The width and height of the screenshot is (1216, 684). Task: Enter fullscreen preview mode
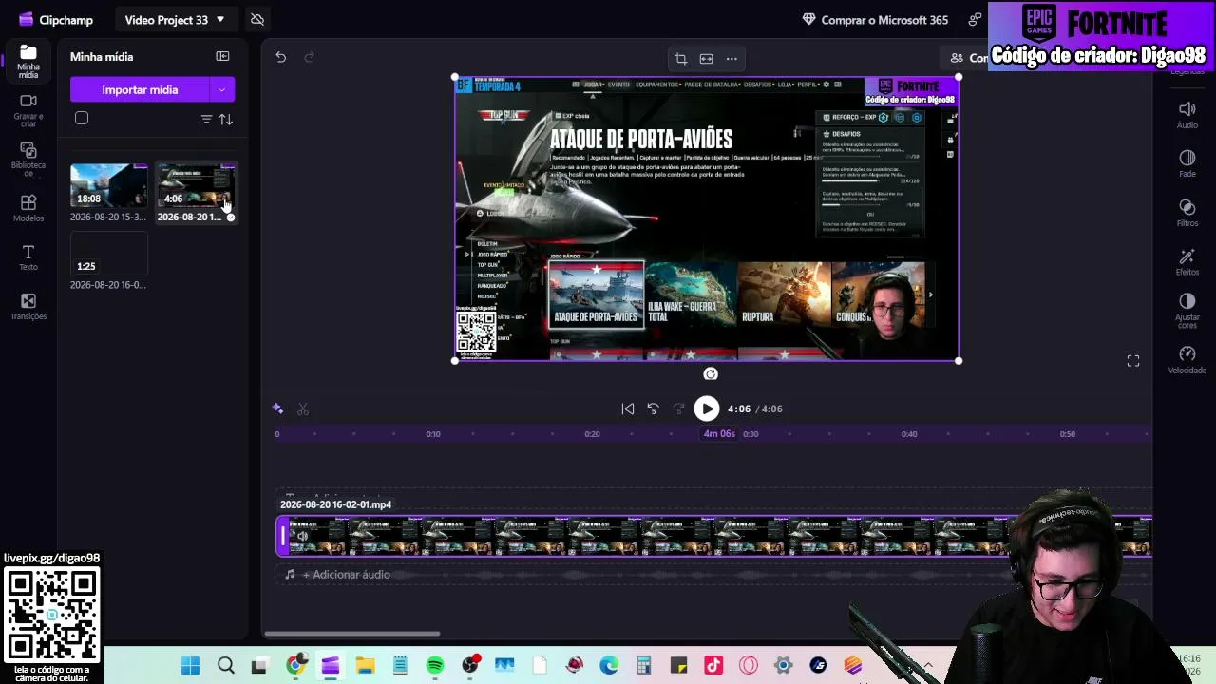pyautogui.click(x=1133, y=361)
